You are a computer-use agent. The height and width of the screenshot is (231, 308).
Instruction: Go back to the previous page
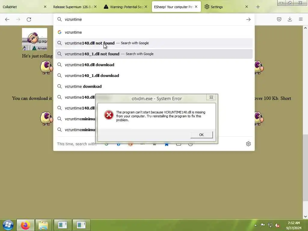coord(7,20)
